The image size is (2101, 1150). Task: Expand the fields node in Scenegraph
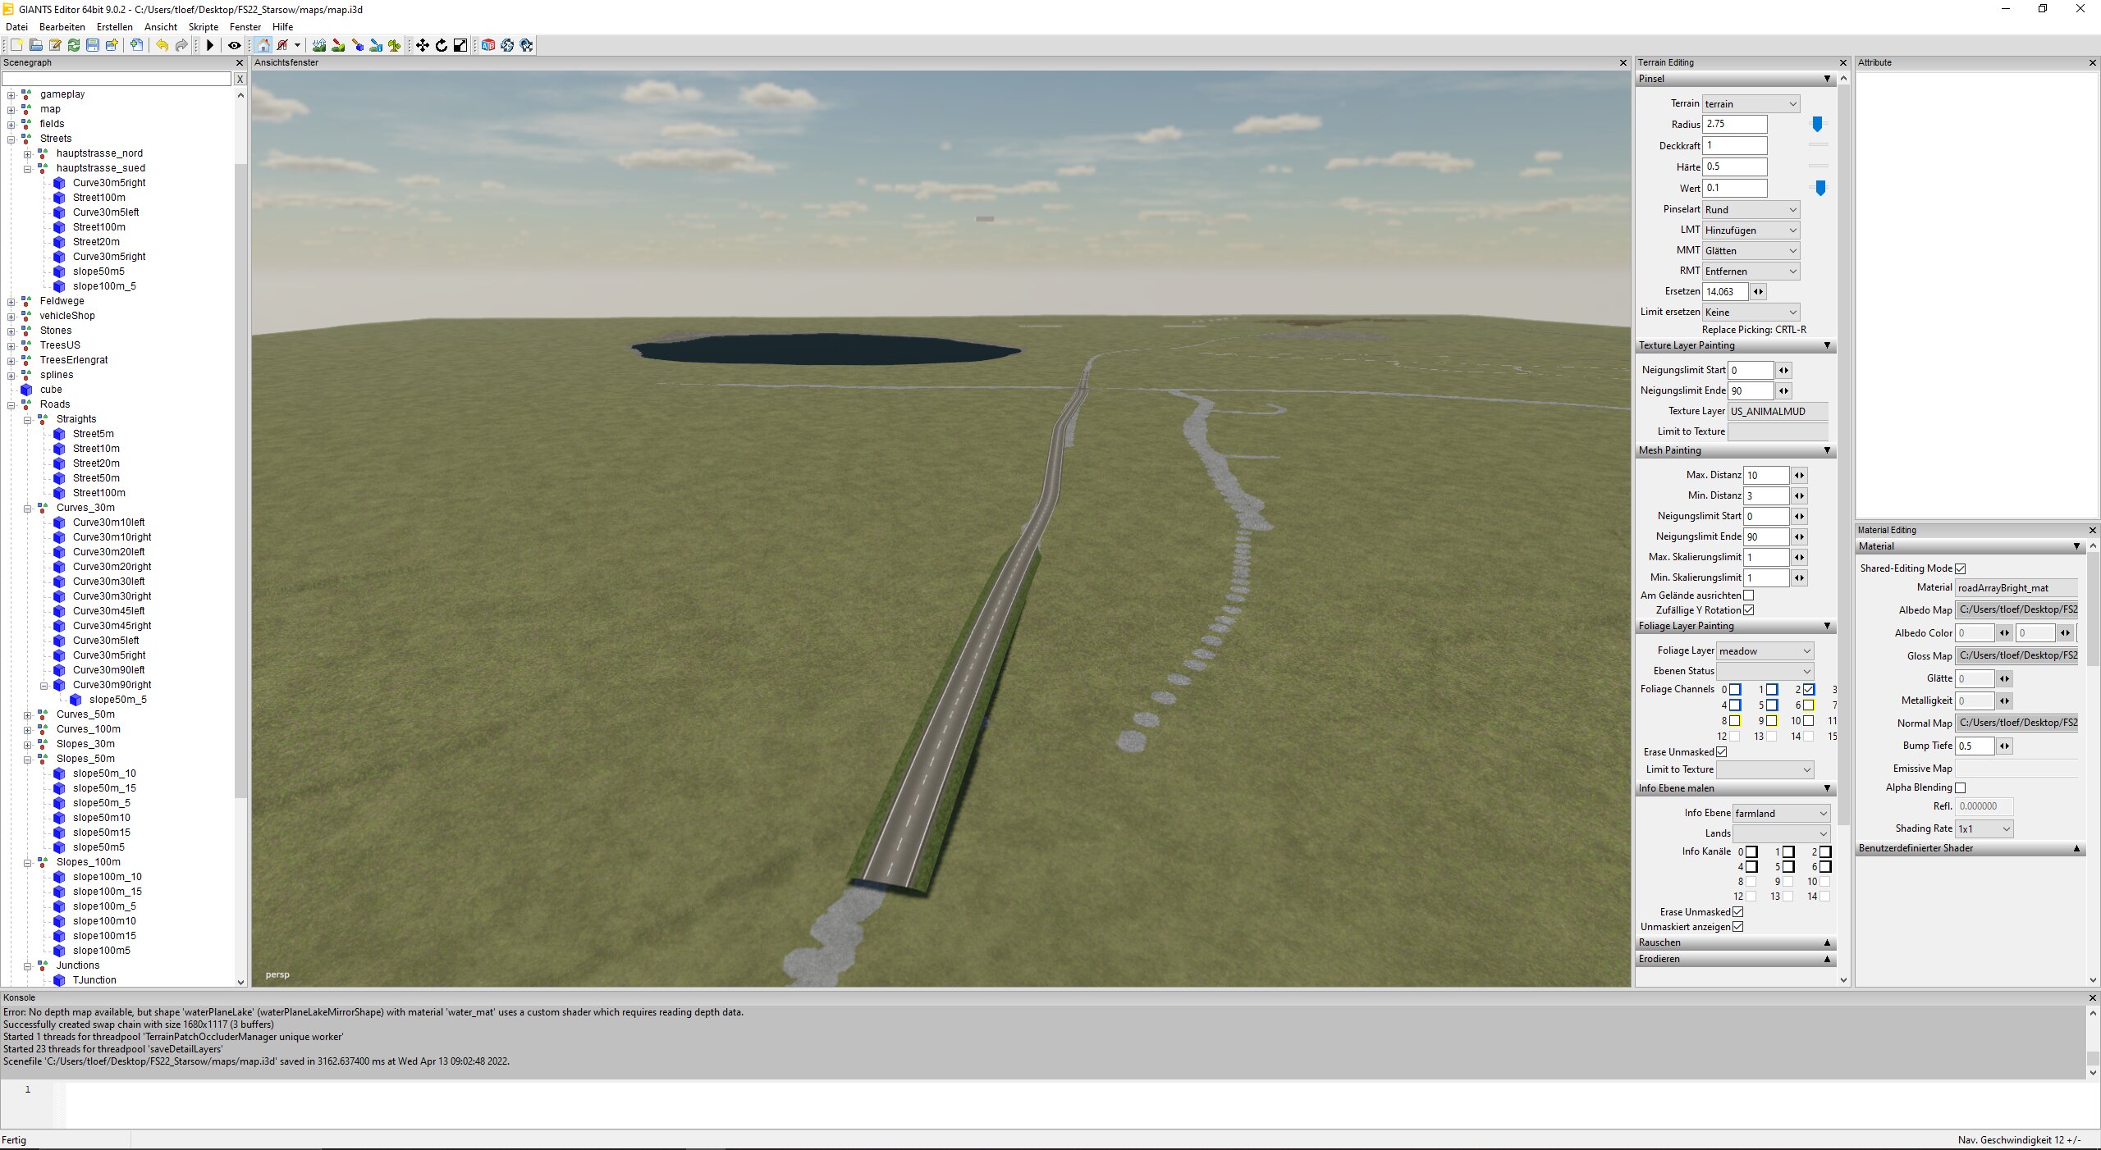(x=11, y=124)
